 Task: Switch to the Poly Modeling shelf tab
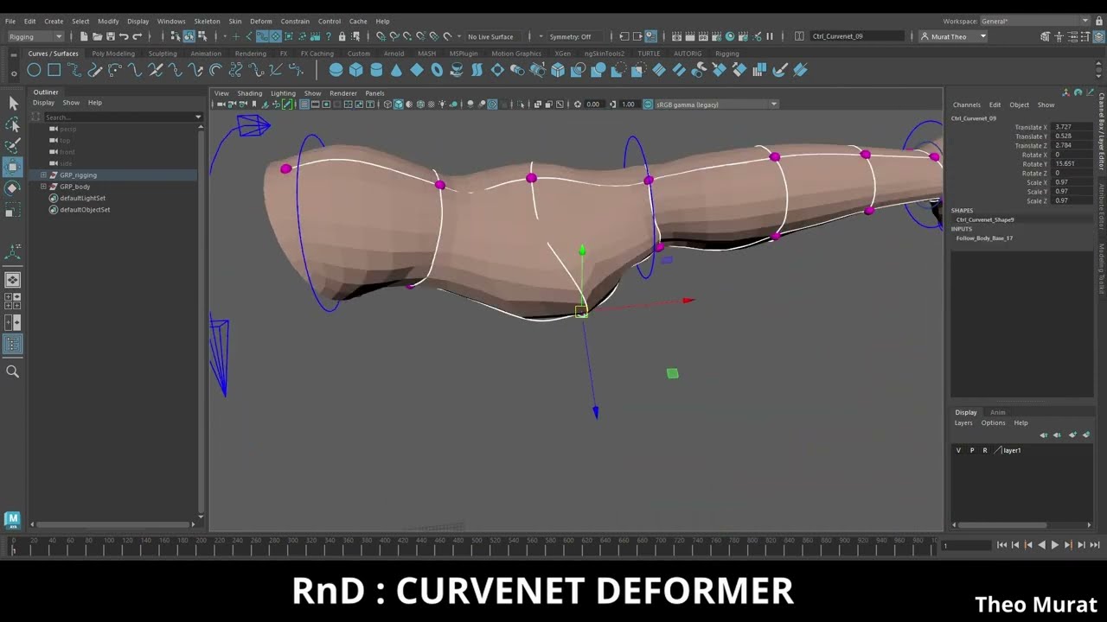pos(113,54)
